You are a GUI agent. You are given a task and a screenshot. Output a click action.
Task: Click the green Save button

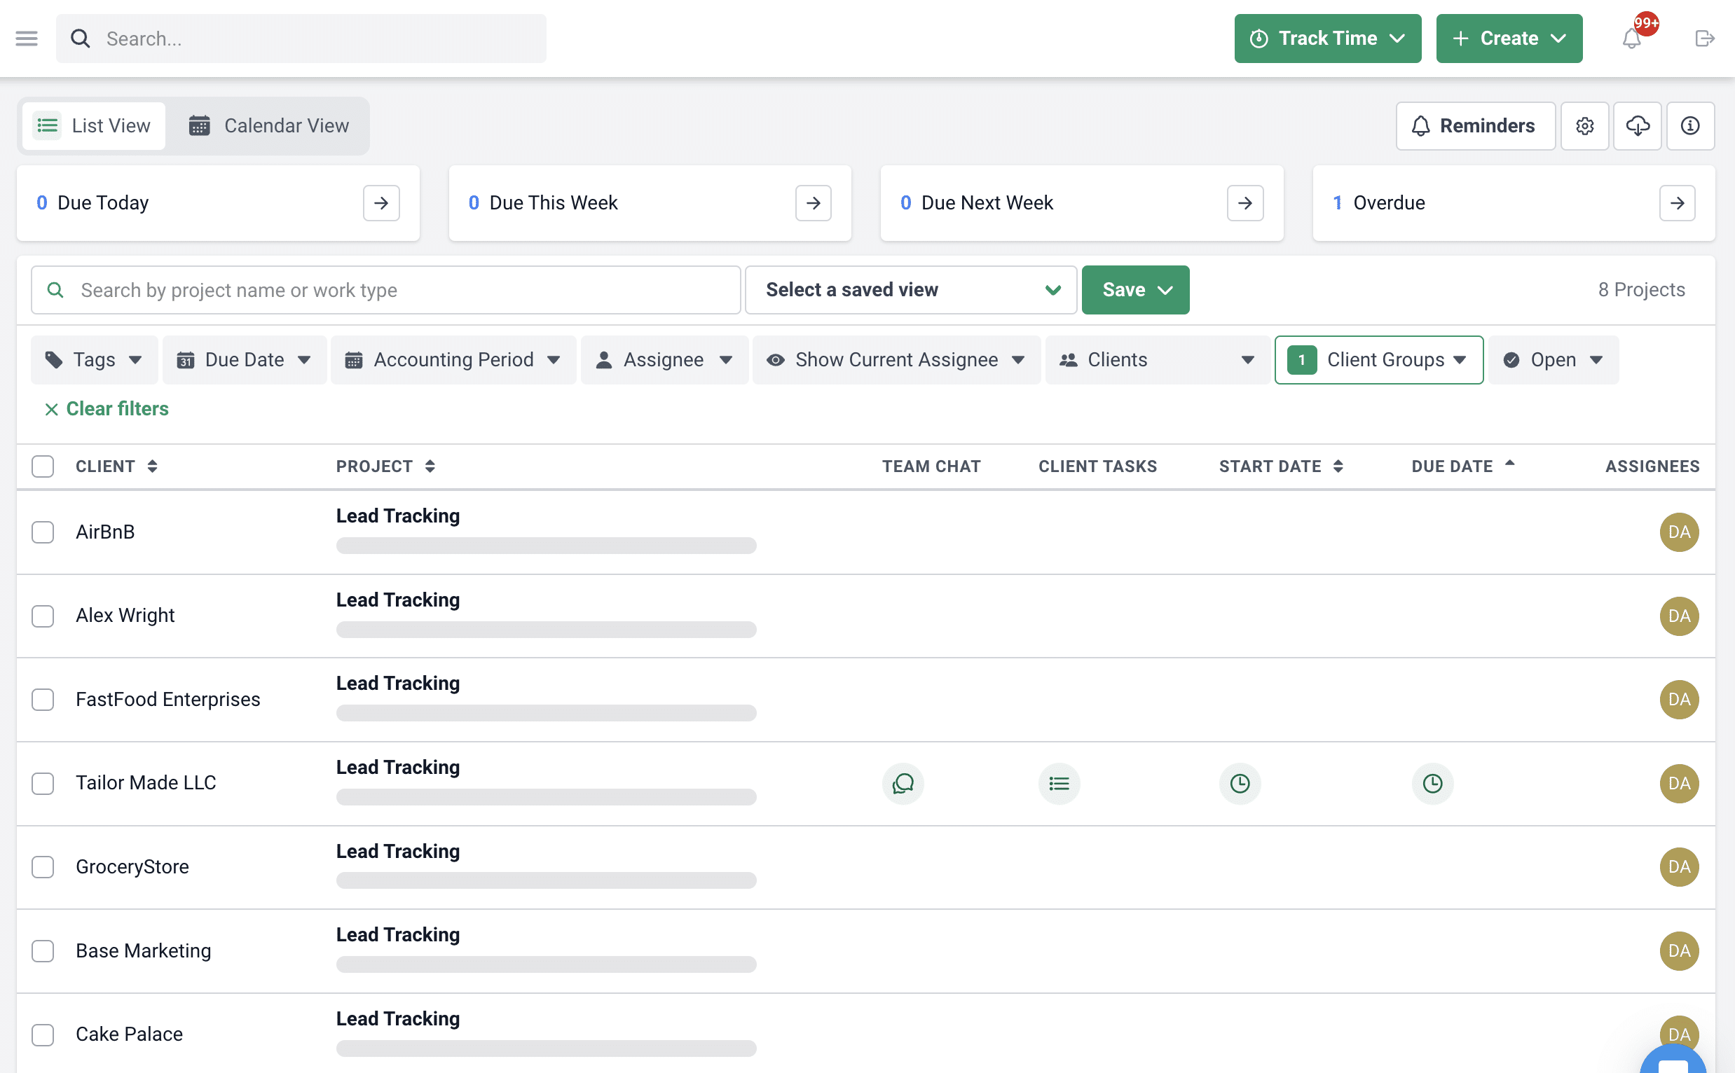(x=1135, y=289)
